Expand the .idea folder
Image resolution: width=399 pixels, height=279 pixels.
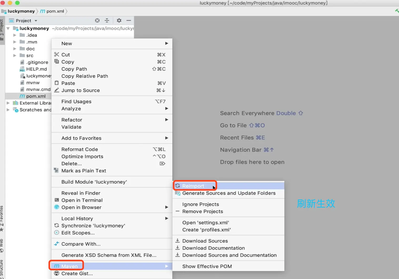[x=15, y=35]
